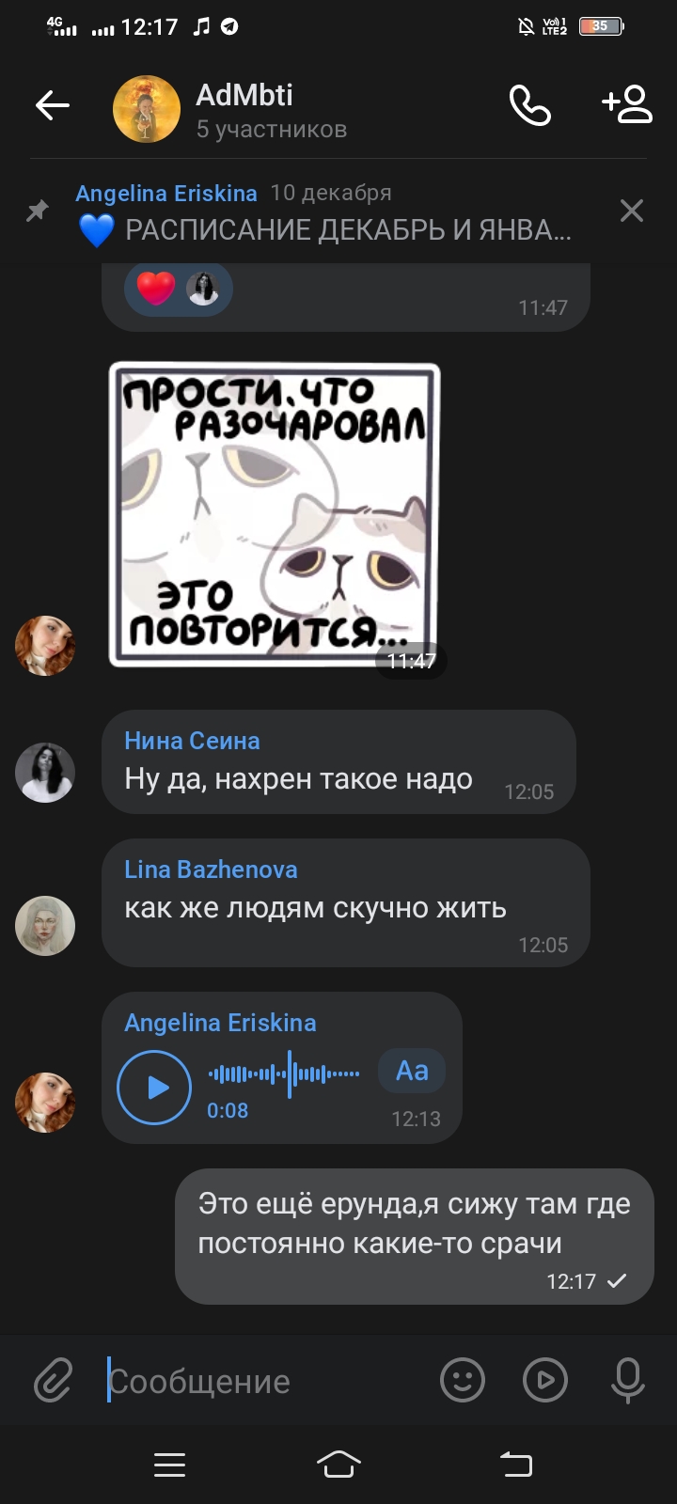
Task: Tap Lina Bazhenova's sender name
Action: coord(211,869)
